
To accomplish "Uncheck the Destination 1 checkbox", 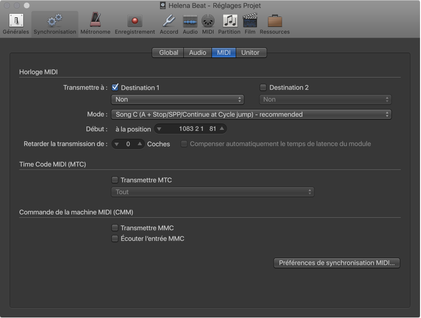I will (115, 87).
